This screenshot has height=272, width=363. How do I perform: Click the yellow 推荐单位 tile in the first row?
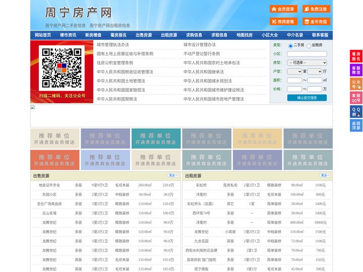coord(258,139)
